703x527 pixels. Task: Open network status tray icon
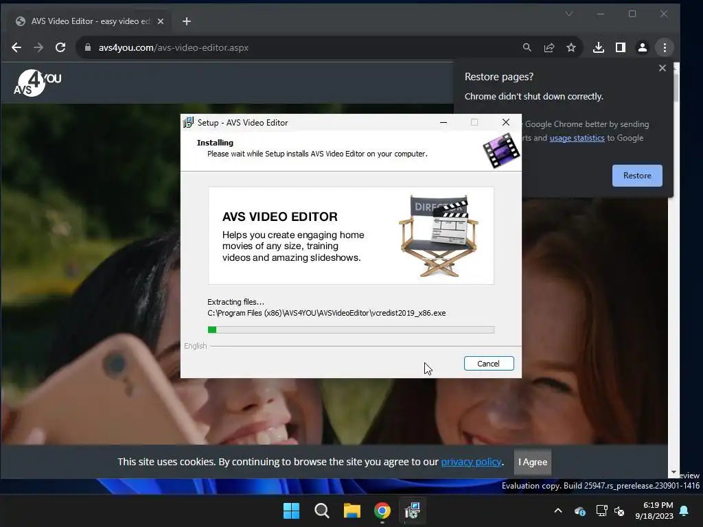601,511
